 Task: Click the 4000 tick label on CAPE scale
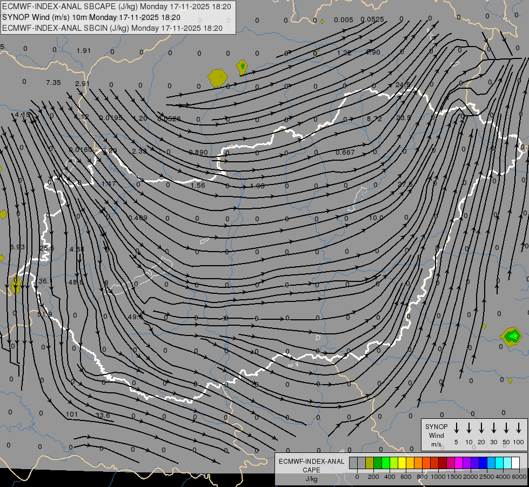(503, 477)
